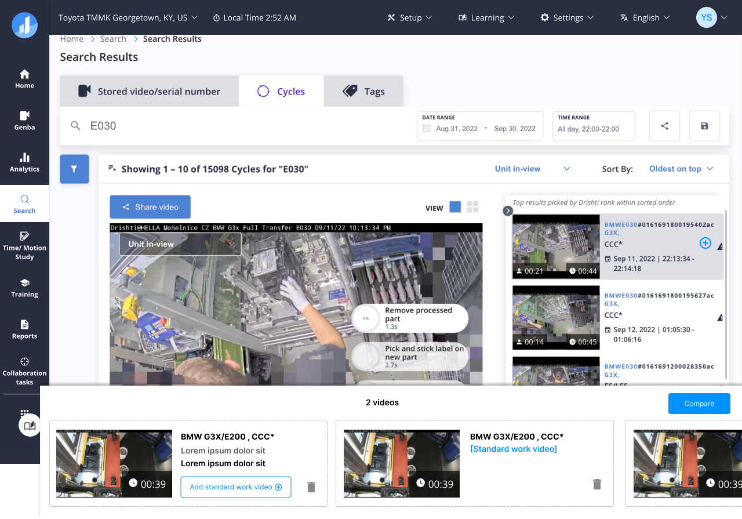Click the search field containing E030
The height and width of the screenshot is (519, 742).
click(238, 126)
